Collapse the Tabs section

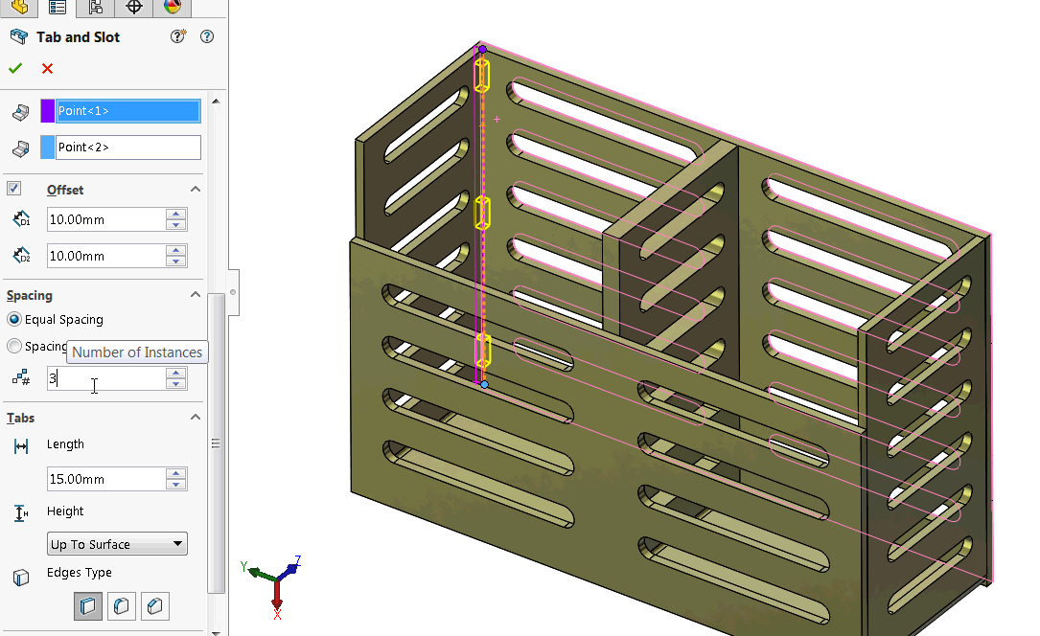click(x=195, y=418)
